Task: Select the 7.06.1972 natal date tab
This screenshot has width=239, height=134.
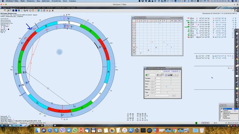Action: [153, 71]
